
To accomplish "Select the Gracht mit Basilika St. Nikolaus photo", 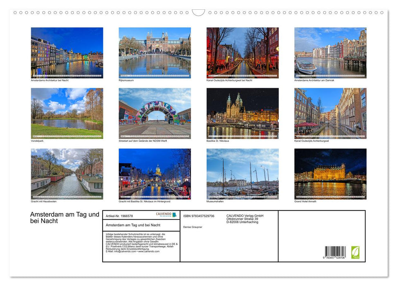I will 155,174.
